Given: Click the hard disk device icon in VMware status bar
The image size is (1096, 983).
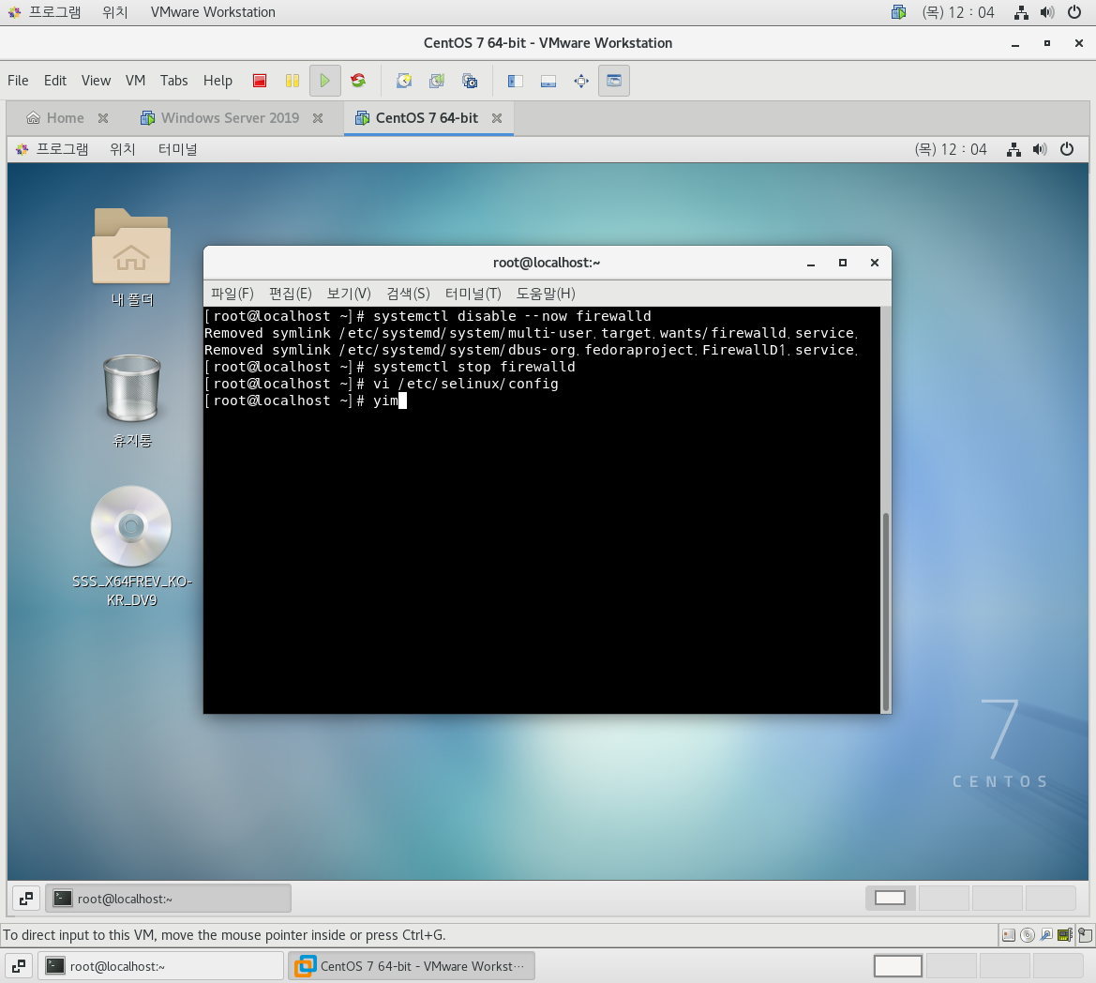Looking at the screenshot, I should (x=1009, y=935).
